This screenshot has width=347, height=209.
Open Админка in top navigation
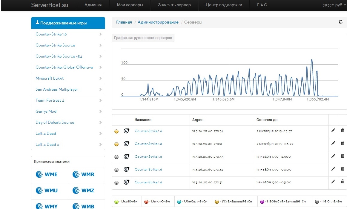(x=93, y=5)
